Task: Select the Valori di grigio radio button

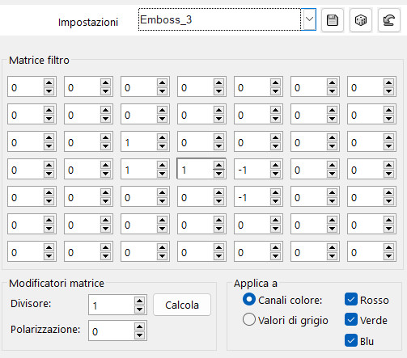Action: pyautogui.click(x=249, y=319)
